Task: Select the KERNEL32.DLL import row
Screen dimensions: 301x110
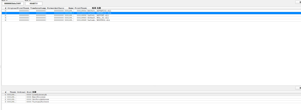Action: tap(151, 13)
